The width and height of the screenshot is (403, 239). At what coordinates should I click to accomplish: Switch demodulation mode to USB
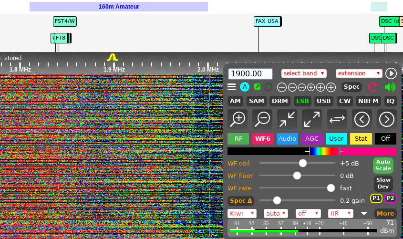[x=324, y=101]
